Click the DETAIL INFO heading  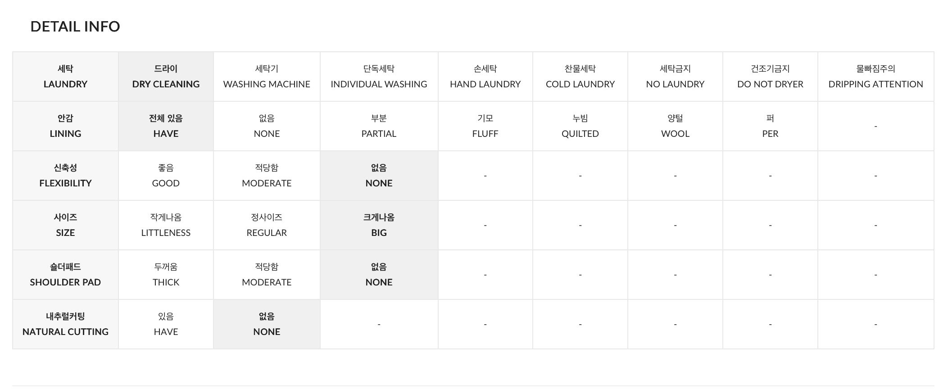click(x=75, y=27)
